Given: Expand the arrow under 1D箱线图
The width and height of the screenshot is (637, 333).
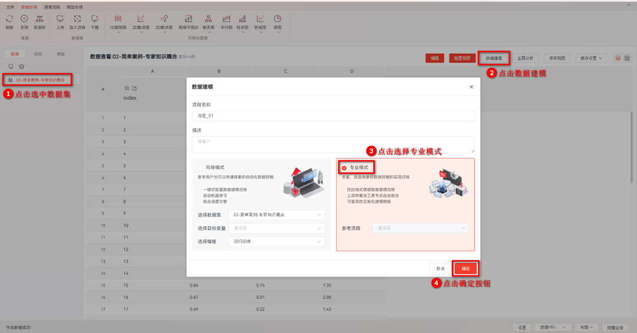Looking at the screenshot, I should click(118, 32).
